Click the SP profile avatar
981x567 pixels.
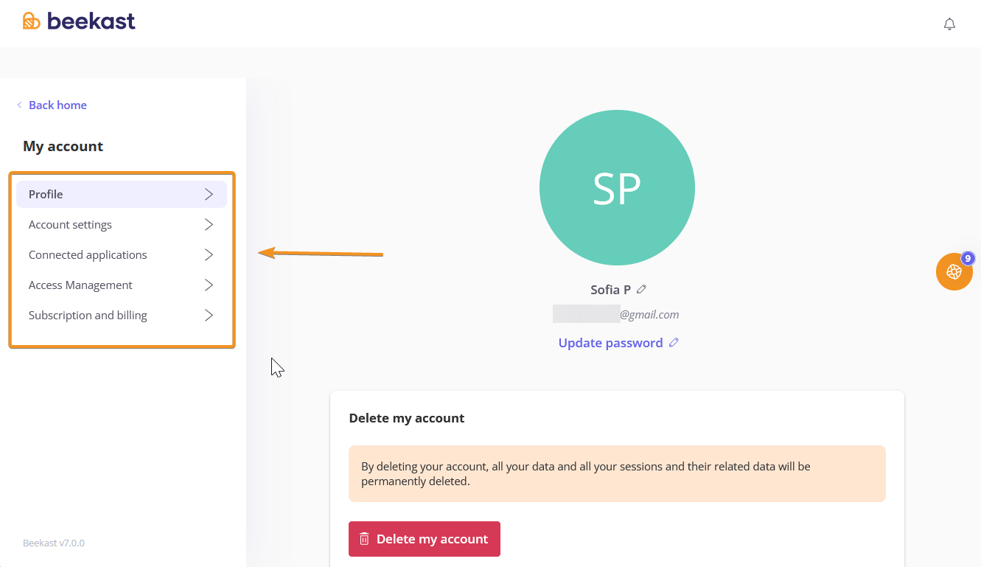click(617, 187)
